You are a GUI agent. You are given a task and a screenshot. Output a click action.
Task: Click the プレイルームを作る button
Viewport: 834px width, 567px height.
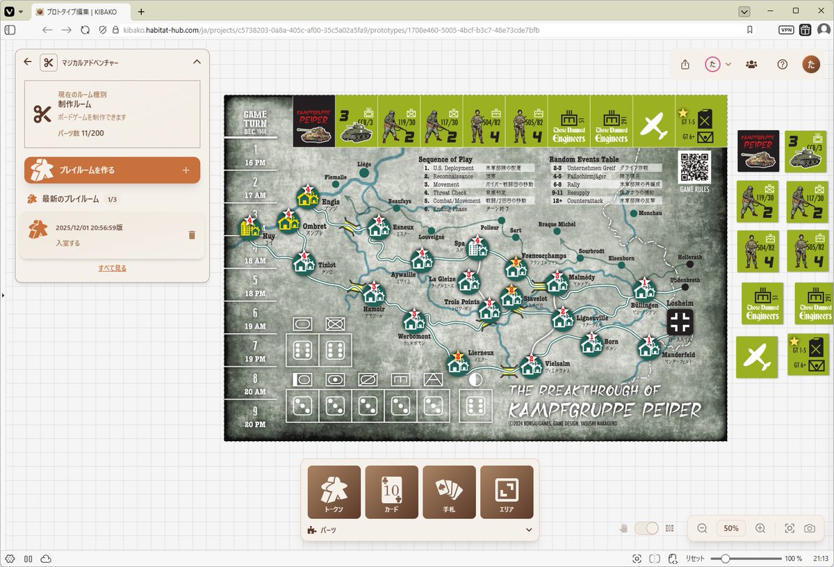(111, 170)
